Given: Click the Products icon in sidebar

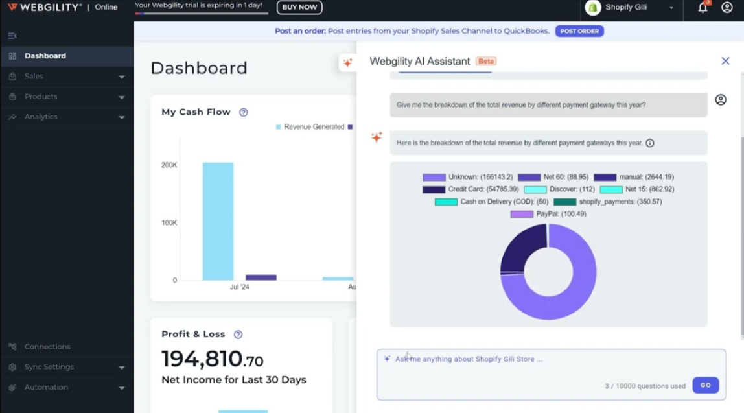Looking at the screenshot, I should click(12, 97).
